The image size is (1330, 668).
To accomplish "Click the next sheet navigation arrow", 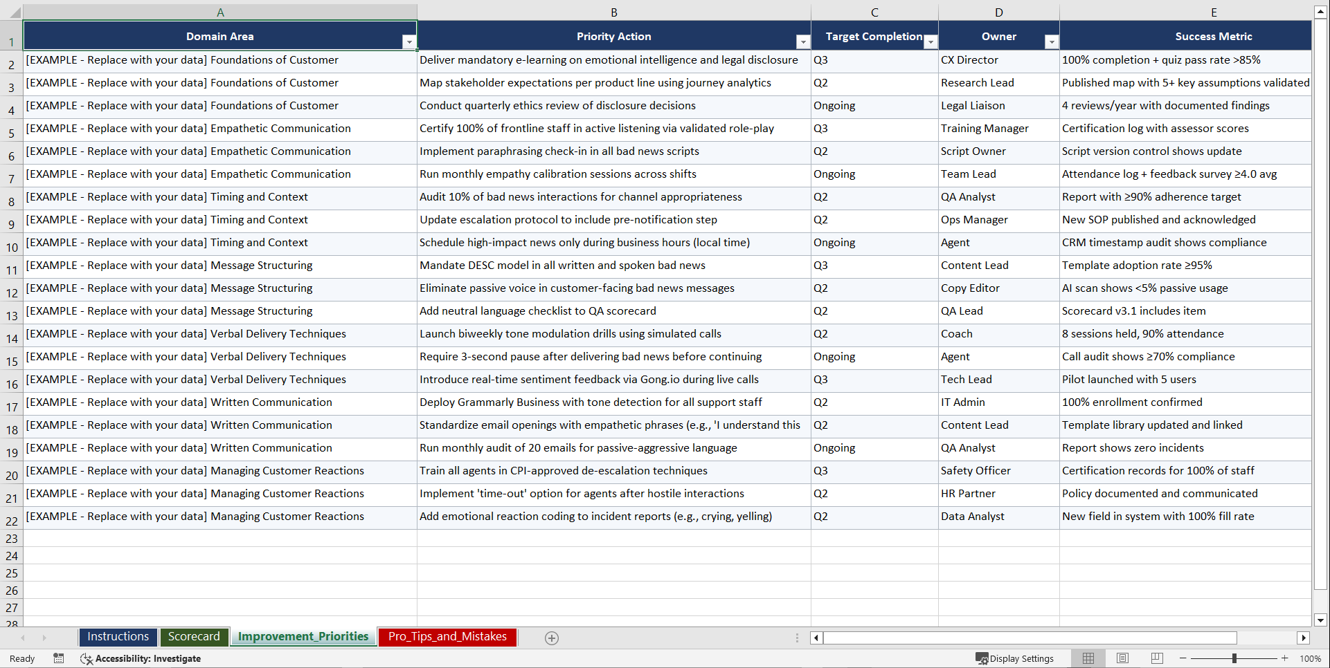I will [x=44, y=638].
